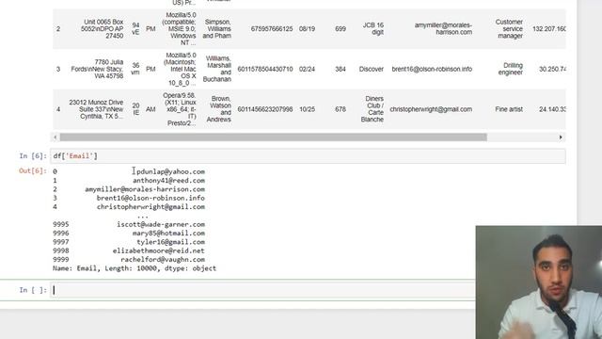Click table cell '7780 Julia Fords' address
Screen dimensions: 602x339
tap(97, 69)
